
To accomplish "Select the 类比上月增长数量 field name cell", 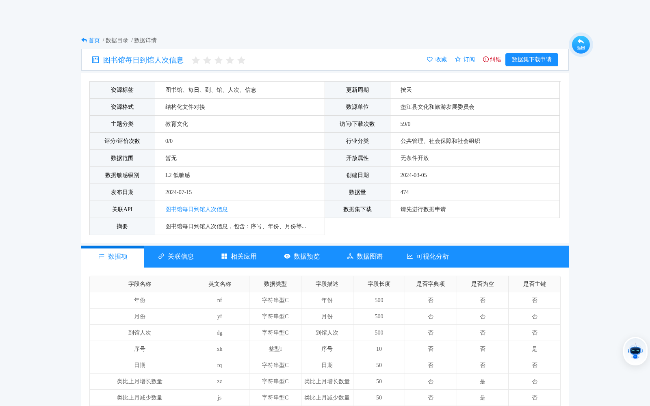I will (140, 381).
